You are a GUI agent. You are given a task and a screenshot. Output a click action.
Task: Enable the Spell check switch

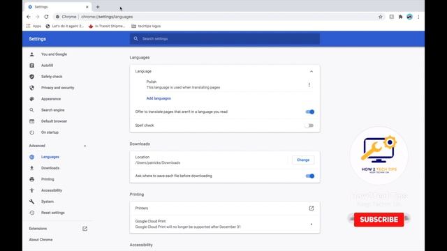tap(309, 125)
